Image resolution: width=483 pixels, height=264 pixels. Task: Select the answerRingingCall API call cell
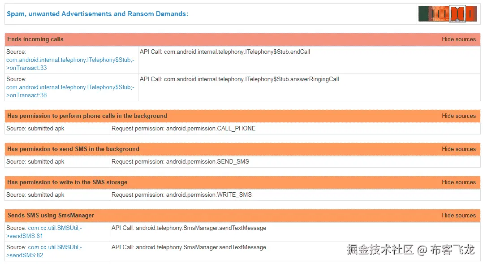tap(239, 79)
